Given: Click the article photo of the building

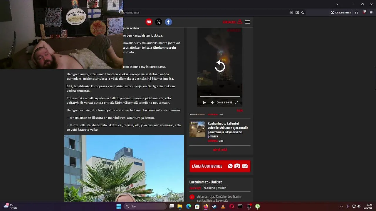Looking at the screenshot, I should point(124,168).
